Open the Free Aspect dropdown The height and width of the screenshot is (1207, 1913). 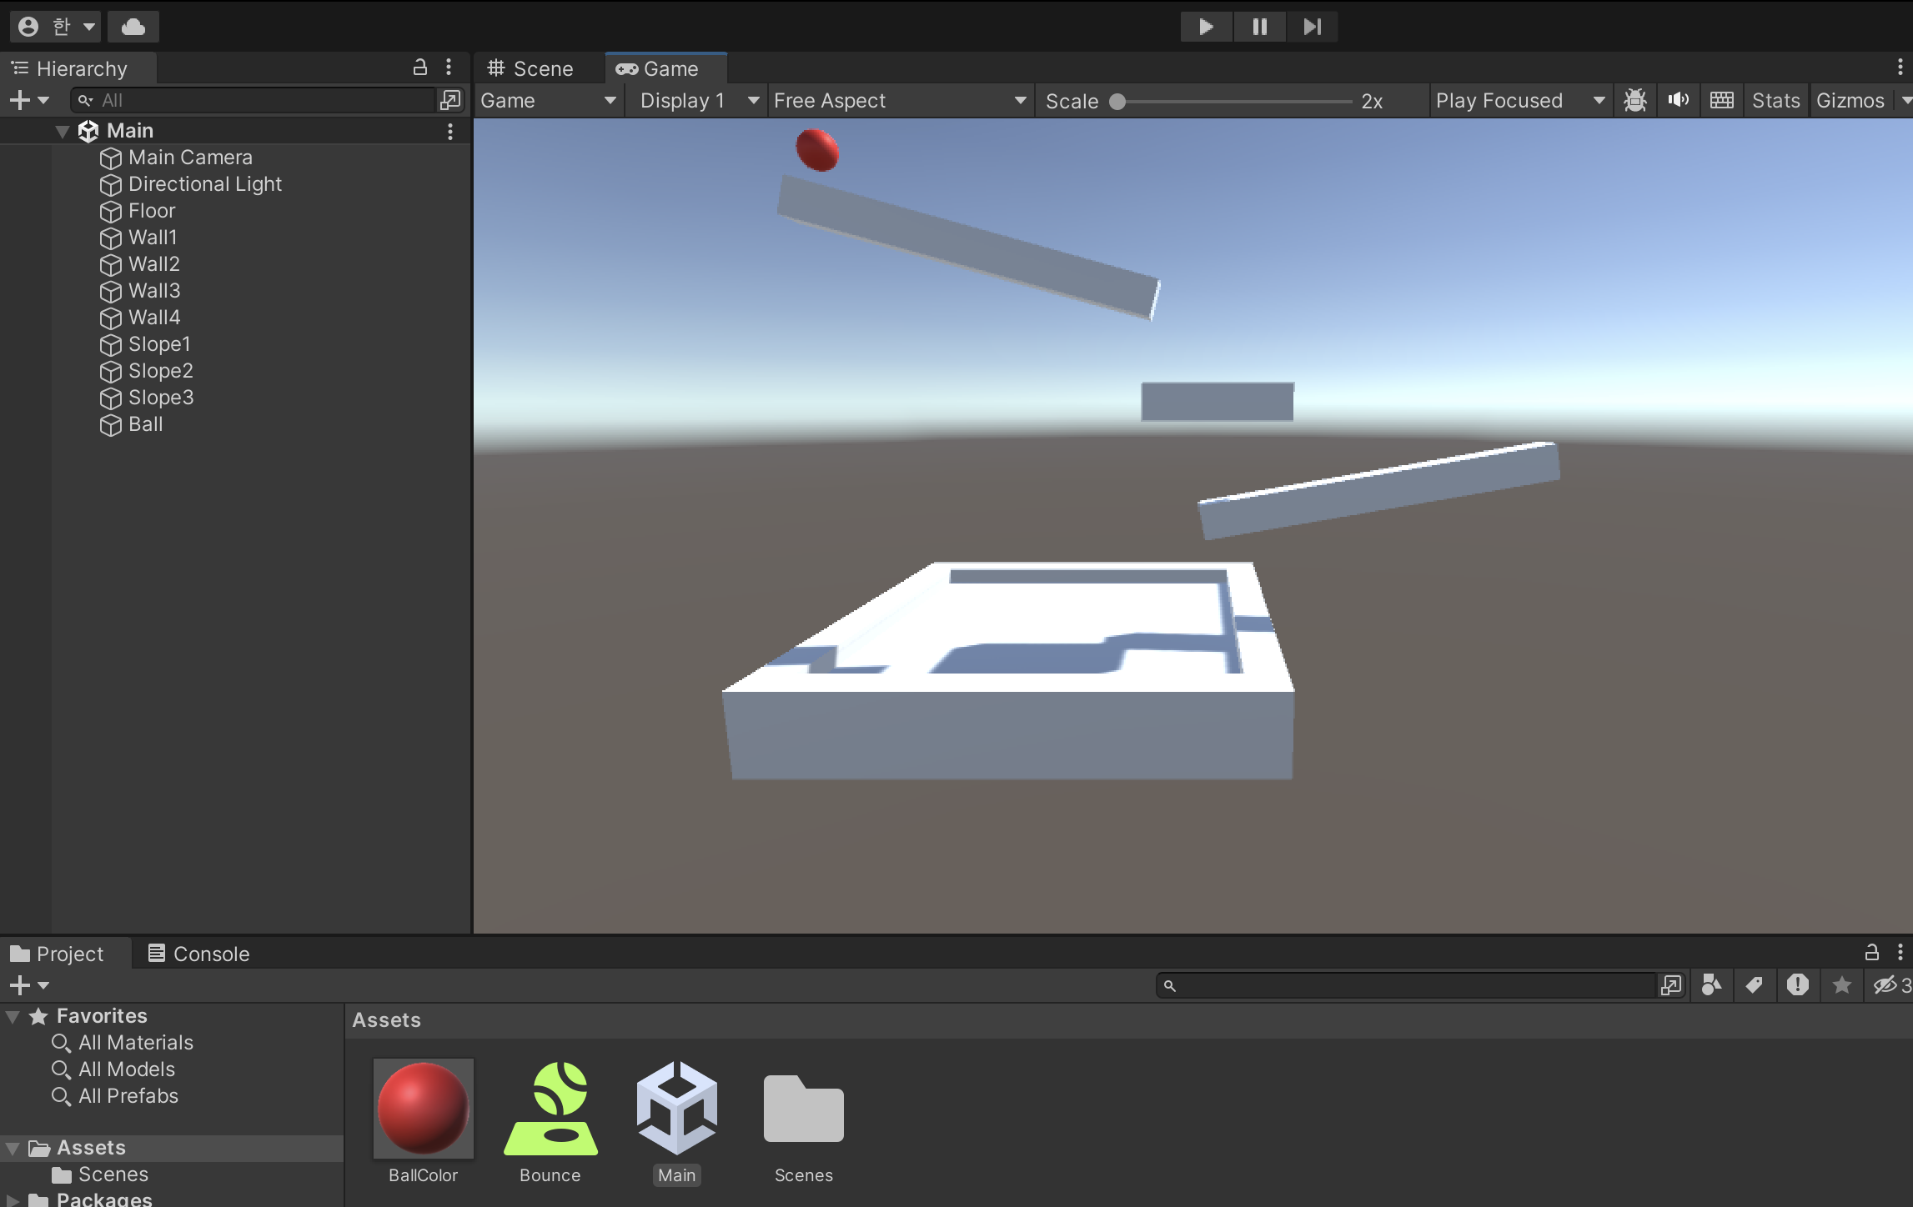pos(899,101)
